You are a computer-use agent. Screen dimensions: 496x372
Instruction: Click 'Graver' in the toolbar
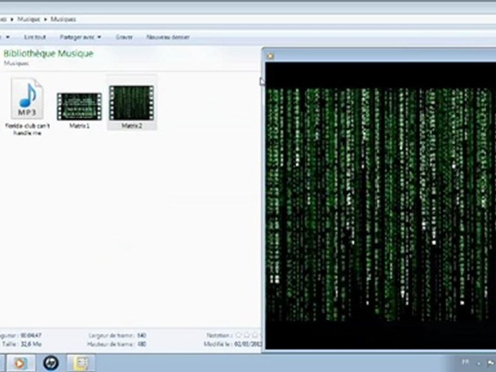click(124, 37)
